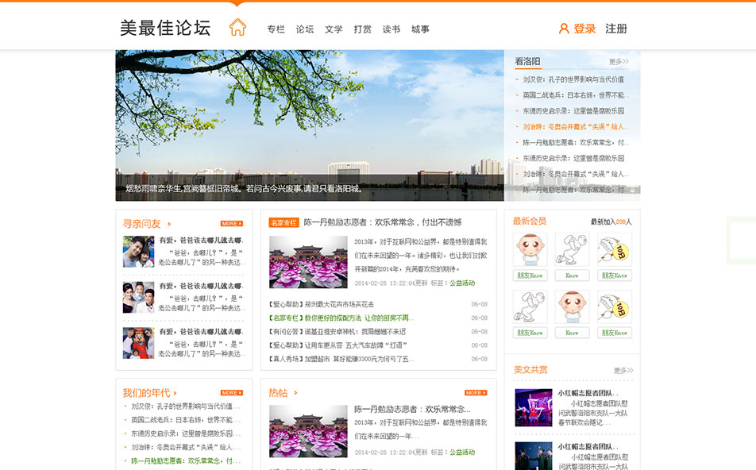Viewport: 756px width, 470px height.
Task: Open the first photo thumbnail under 寻亲问友
Action: coord(138,252)
